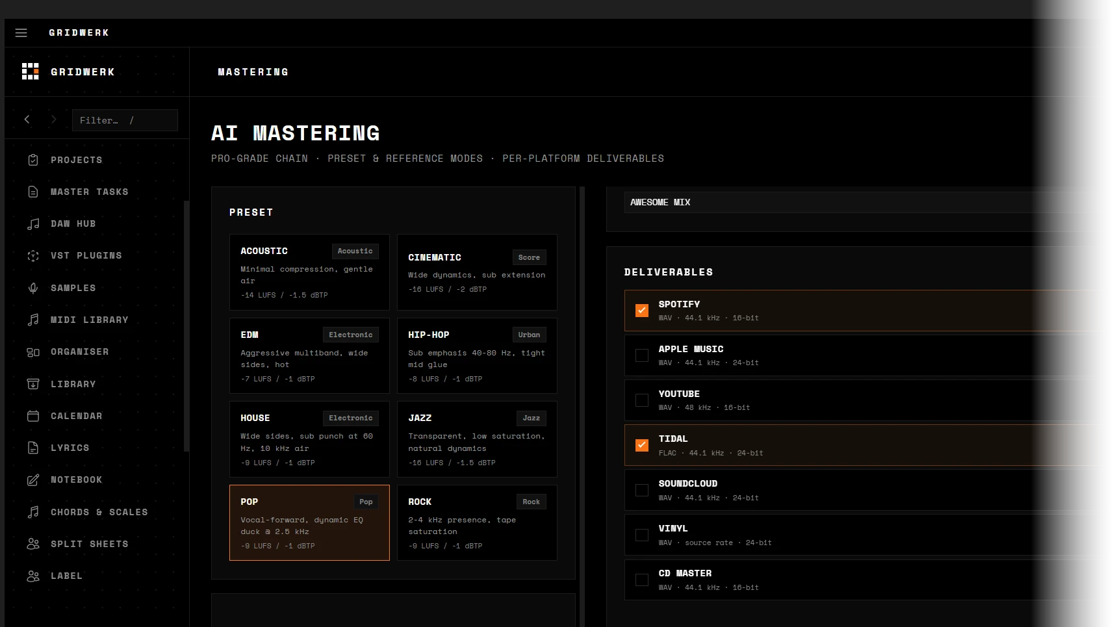
Task: Select the House mastering preset
Action: tap(309, 439)
